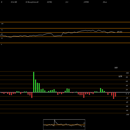Click the 'SI MunafaSutraR' header text
Viewport: 130px width, 130px height.
[32, 2]
